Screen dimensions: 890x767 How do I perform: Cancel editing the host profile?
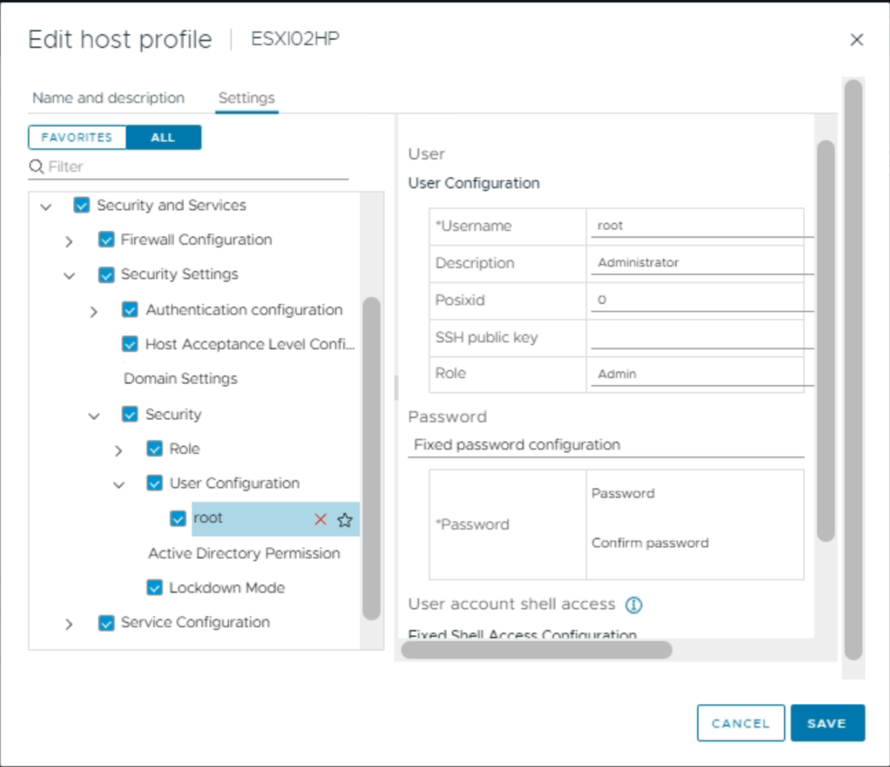click(x=741, y=723)
